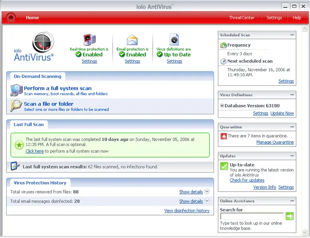This screenshot has width=310, height=238.
Task: Open the ThreatCenter menu item
Action: click(x=242, y=18)
